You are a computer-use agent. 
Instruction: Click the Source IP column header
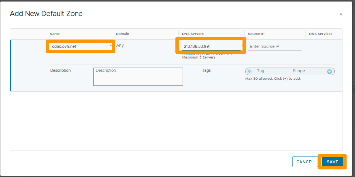point(256,34)
